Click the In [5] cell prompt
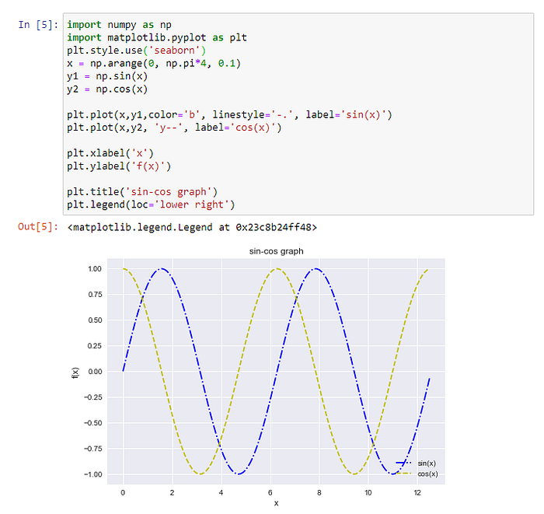Screen dimensions: 544x514 38,25
